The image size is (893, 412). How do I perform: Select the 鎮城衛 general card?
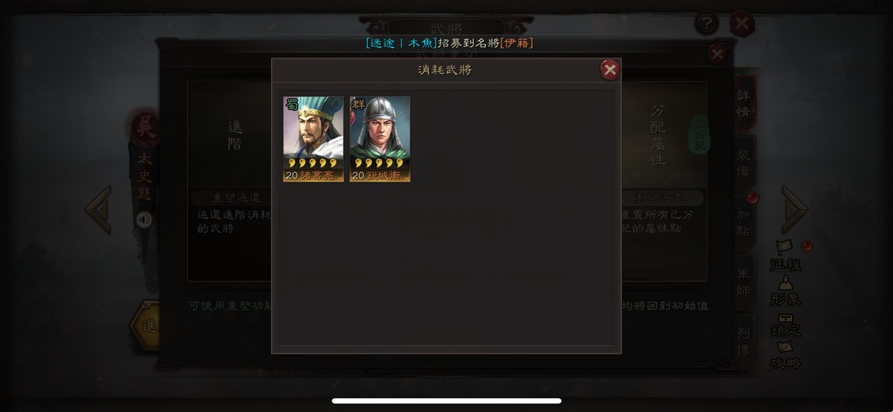(380, 139)
